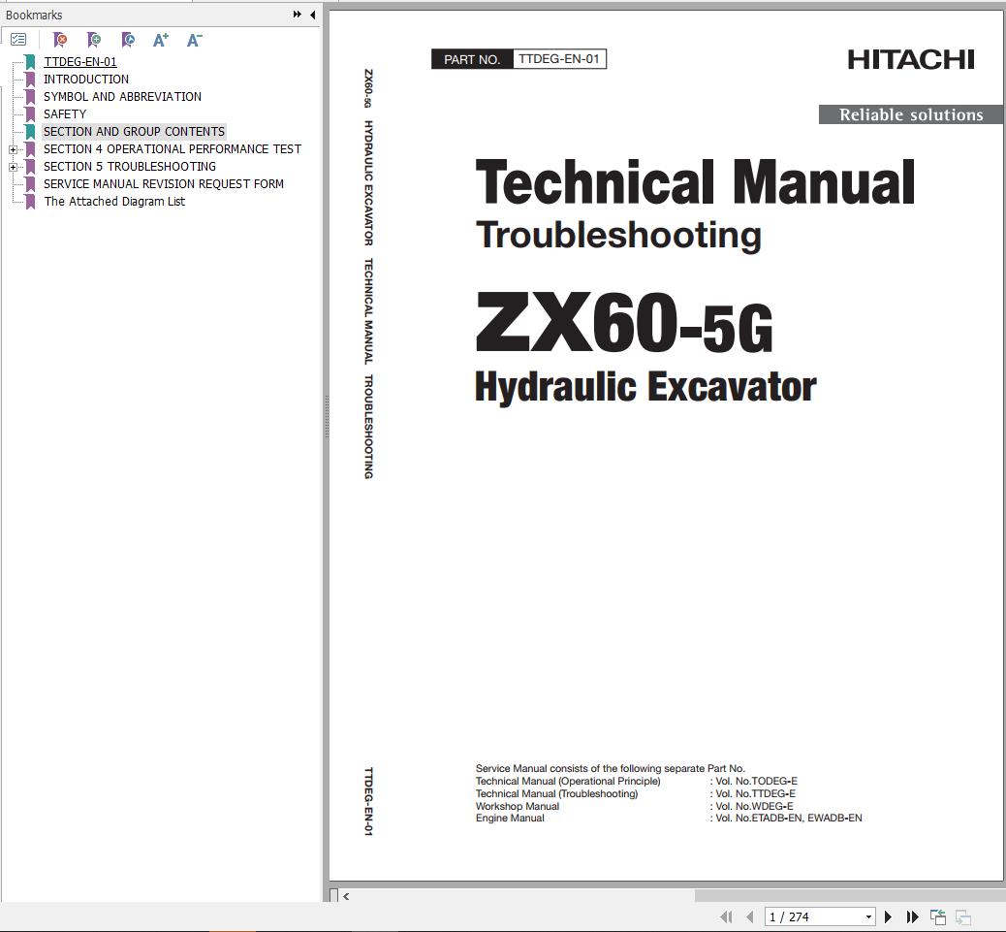The width and height of the screenshot is (1006, 932).
Task: Collapse the Bookmarks panel with left arrow
Action: [312, 15]
